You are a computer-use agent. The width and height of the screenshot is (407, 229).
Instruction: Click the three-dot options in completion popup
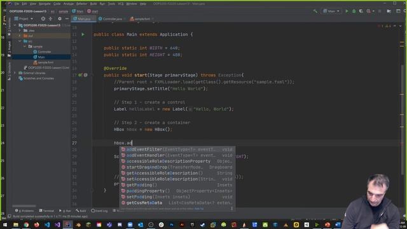pos(231,209)
